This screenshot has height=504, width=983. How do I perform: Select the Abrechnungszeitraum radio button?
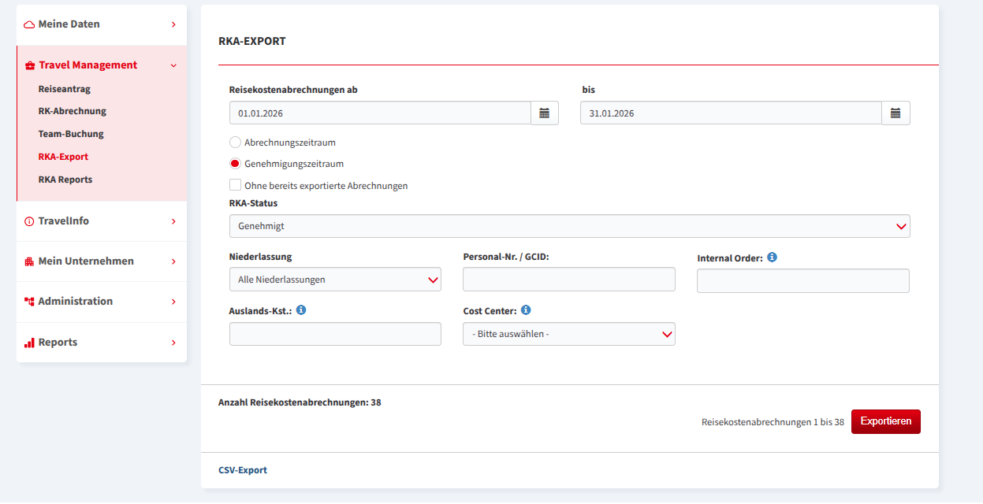(x=235, y=143)
